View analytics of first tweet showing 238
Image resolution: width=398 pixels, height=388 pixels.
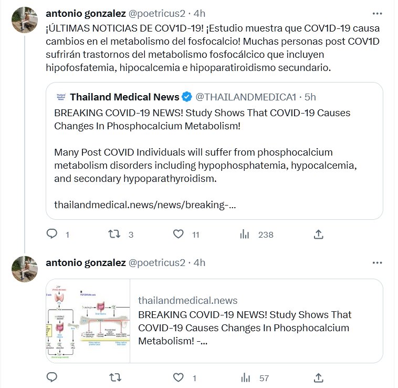click(245, 234)
